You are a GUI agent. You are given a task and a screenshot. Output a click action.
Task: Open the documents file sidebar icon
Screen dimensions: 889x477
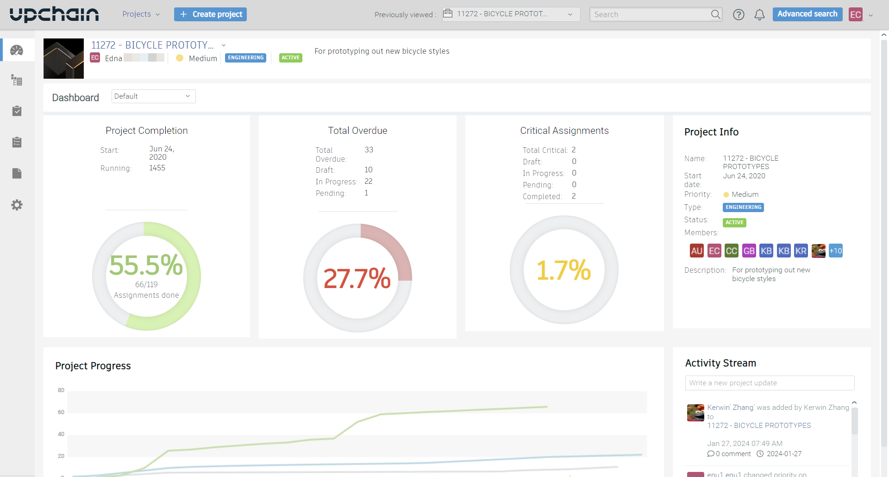(17, 173)
